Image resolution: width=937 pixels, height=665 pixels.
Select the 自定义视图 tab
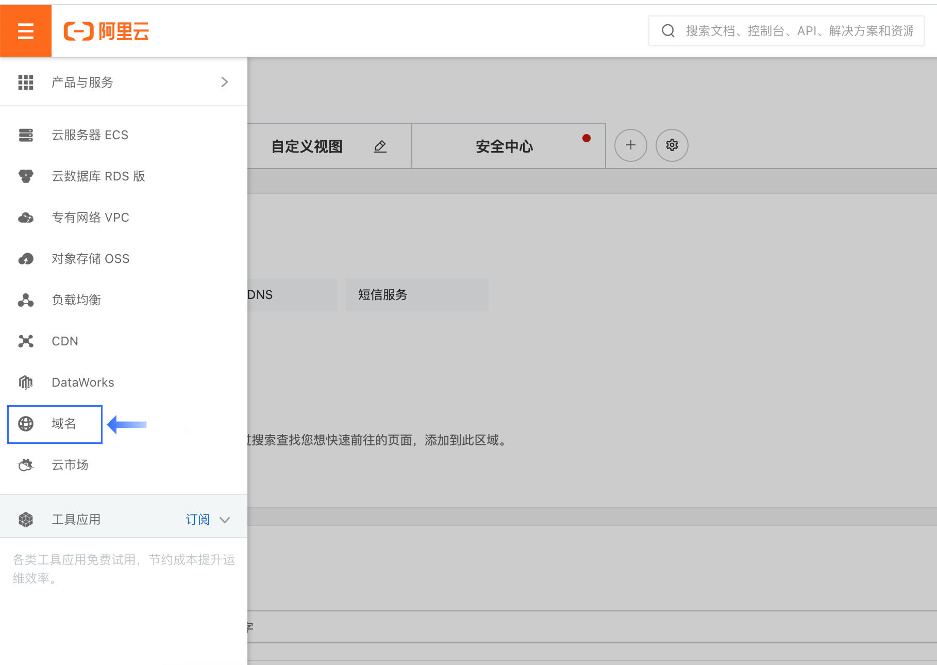coord(307,146)
